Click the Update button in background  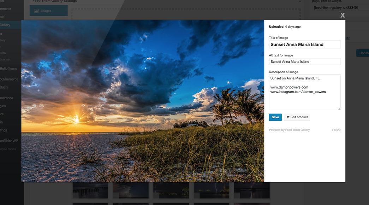pos(363,53)
